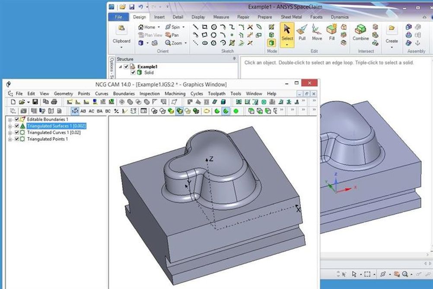
Task: Click the Open folder icon in NCG CAM
Action: click(22, 102)
